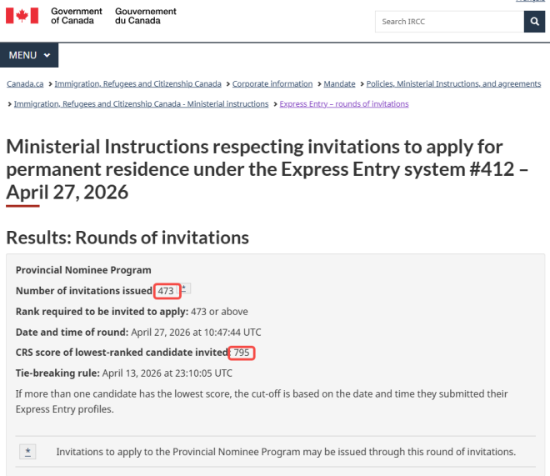Click the Government of Canada wordmark text
This screenshot has width=550, height=476.
click(x=77, y=16)
